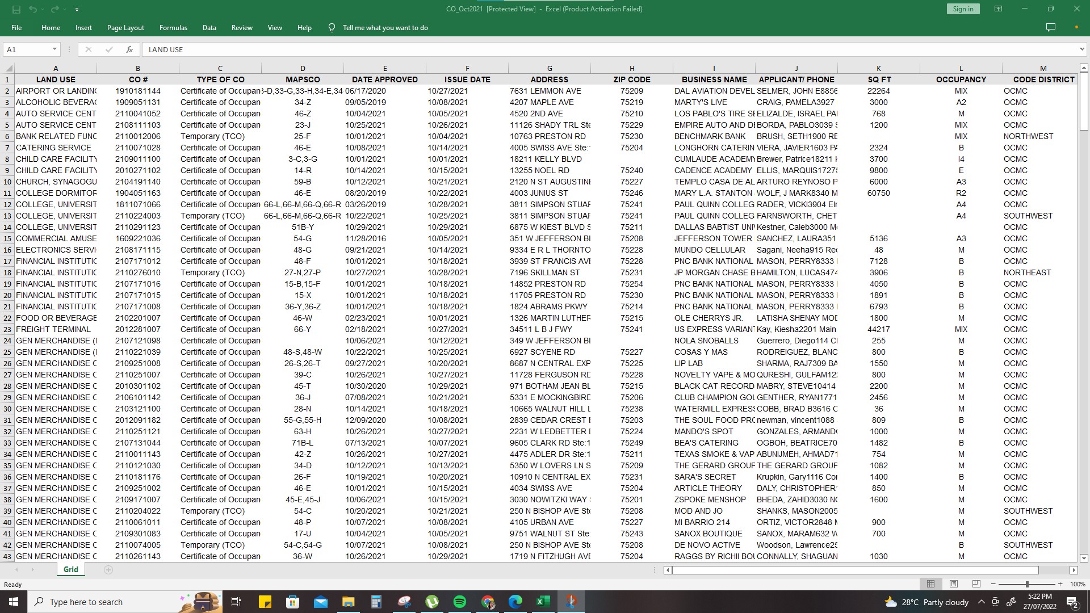Click the zoom out minus button

pyautogui.click(x=993, y=584)
